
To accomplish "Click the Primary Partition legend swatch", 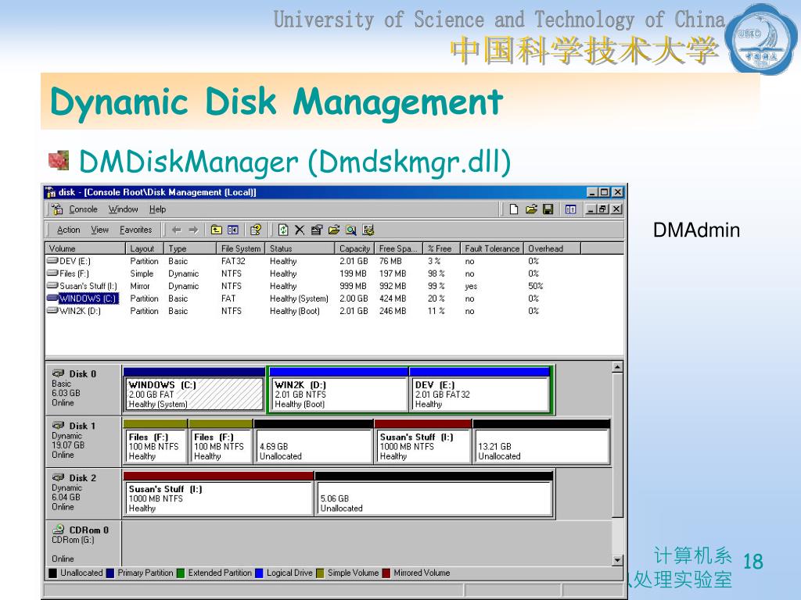I will point(110,573).
